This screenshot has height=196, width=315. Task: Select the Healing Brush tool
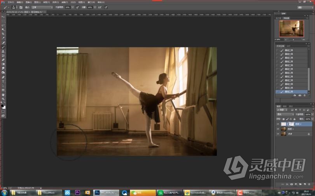pos(3,43)
